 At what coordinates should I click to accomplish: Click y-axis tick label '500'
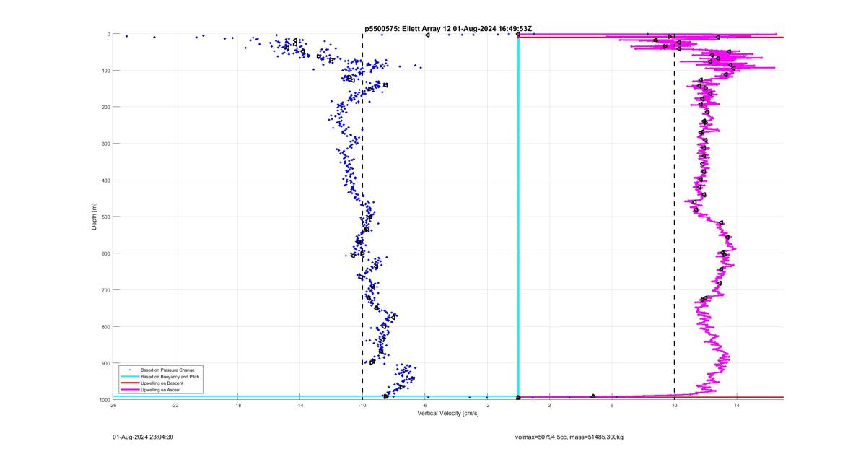click(x=105, y=217)
